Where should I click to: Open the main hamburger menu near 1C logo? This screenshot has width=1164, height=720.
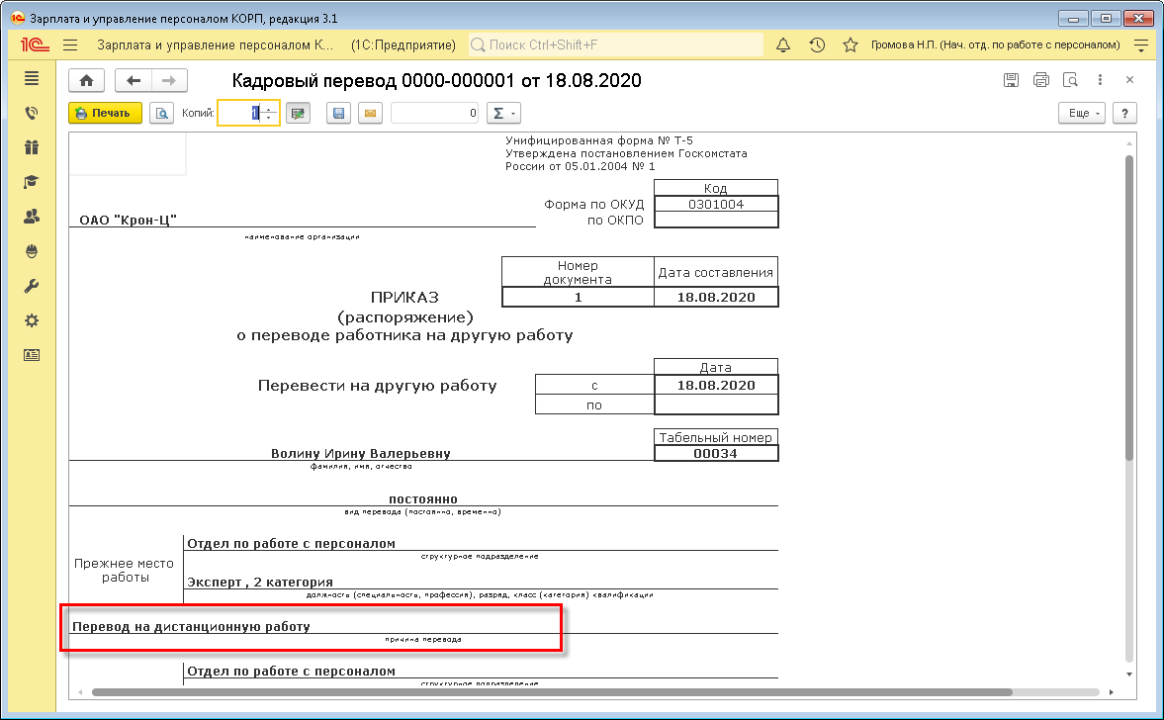[x=70, y=45]
